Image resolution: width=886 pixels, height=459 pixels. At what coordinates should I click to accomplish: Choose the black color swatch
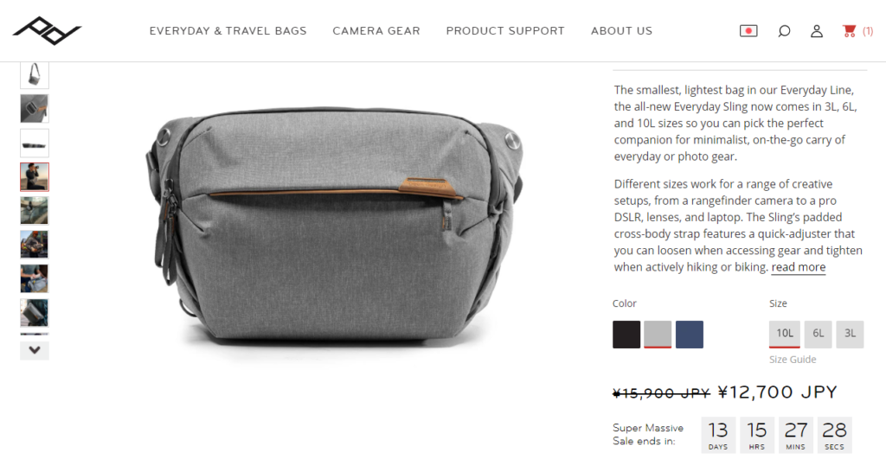(626, 335)
